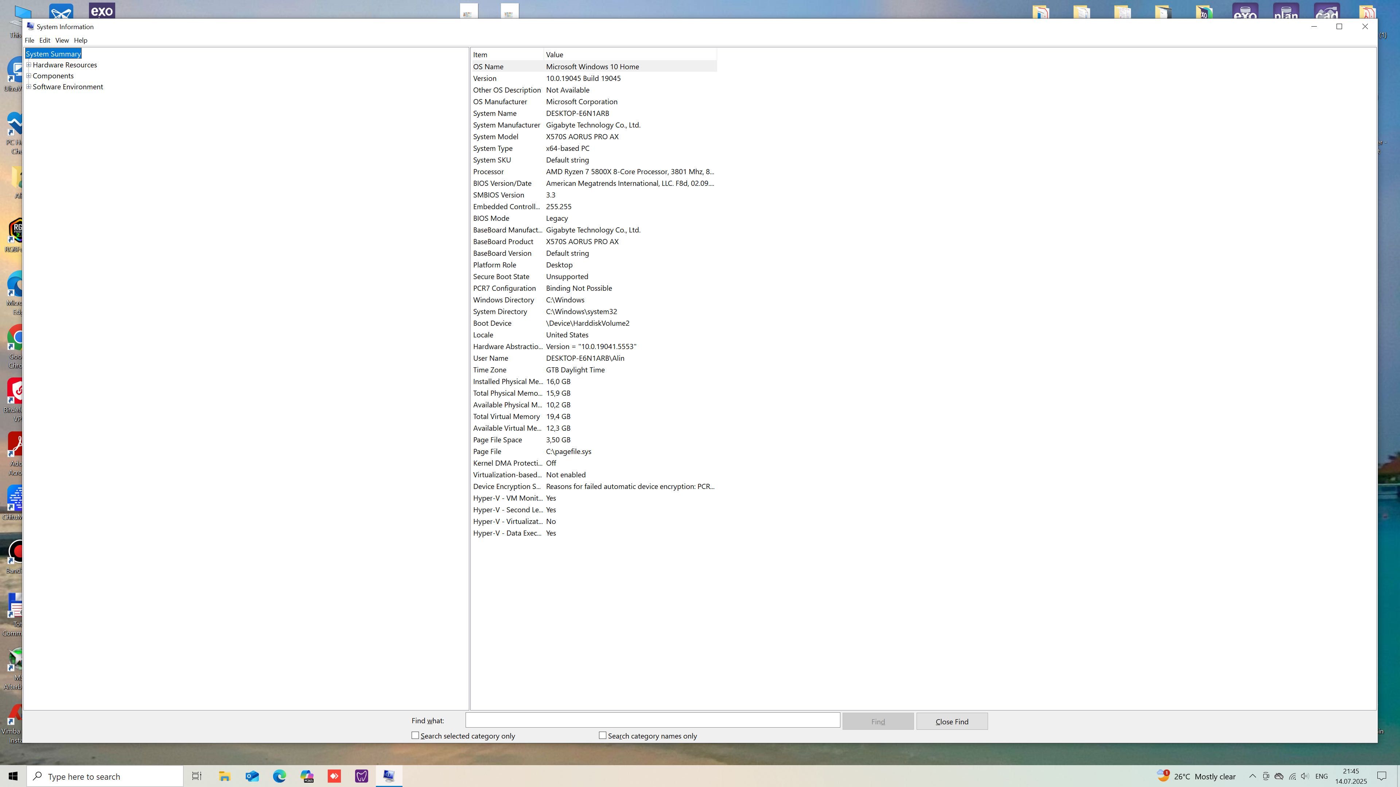
Task: Select the Processor AMD Ryzen 7 5800X row
Action: coord(594,172)
